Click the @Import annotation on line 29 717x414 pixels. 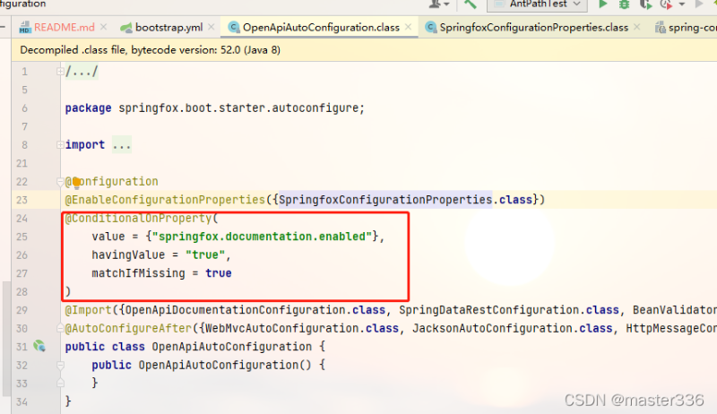88,310
